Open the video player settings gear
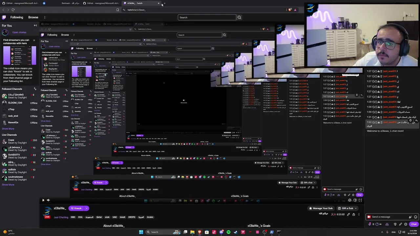The image size is (420, 236). (350, 200)
